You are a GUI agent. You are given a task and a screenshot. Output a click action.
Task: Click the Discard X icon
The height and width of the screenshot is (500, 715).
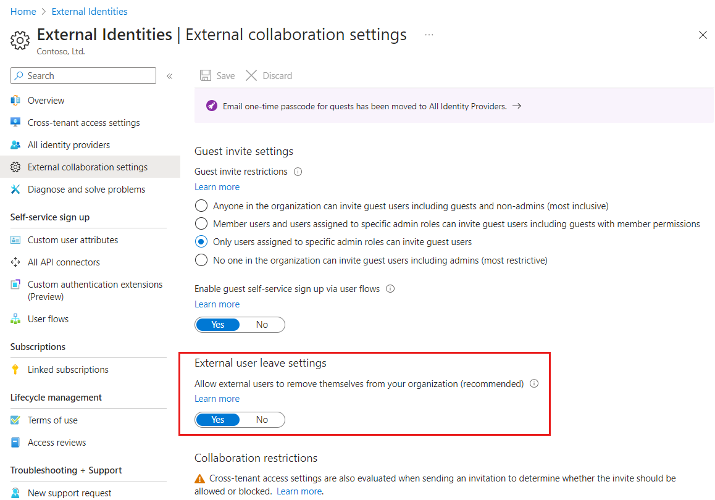(x=251, y=76)
